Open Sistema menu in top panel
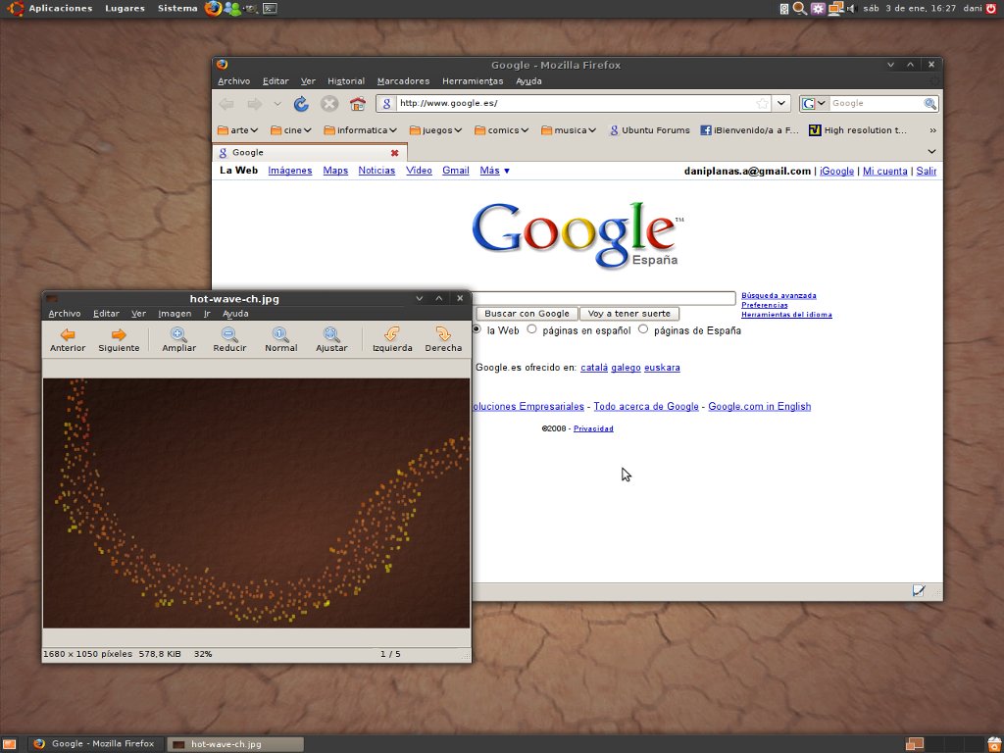The height and width of the screenshot is (753, 1004). (177, 8)
